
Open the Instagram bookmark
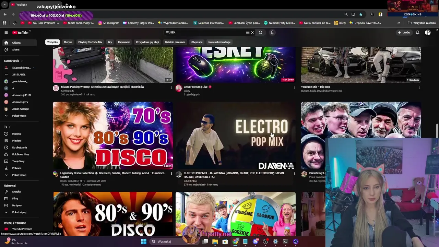pyautogui.click(x=109, y=23)
